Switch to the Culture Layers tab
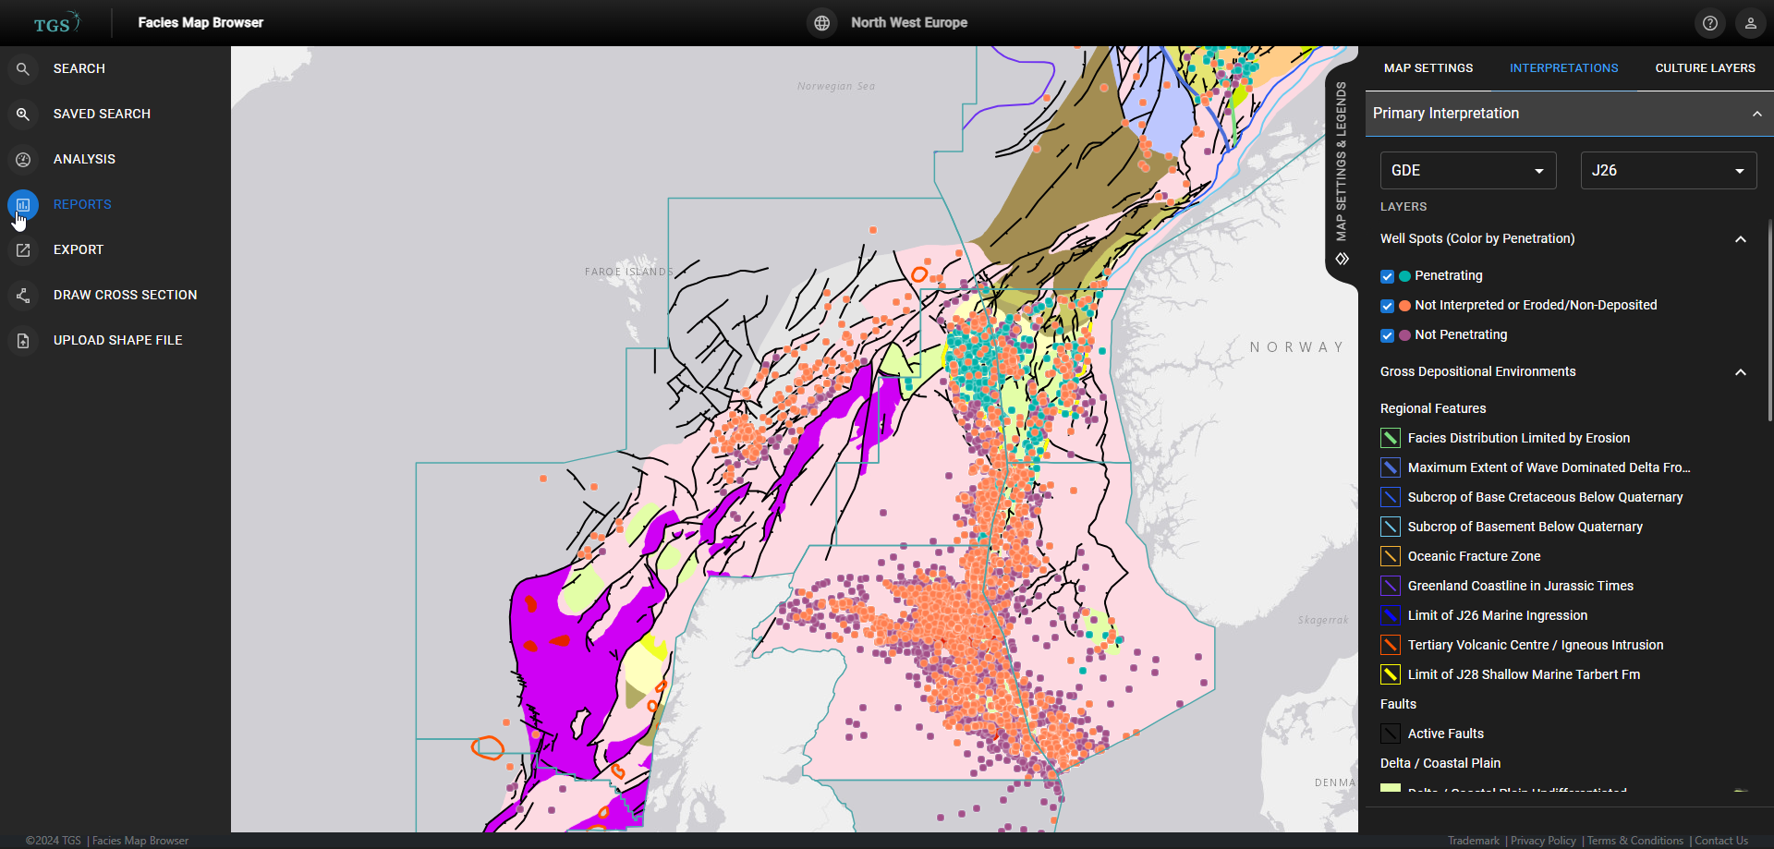Screen dimensions: 1774x849 point(1705,67)
